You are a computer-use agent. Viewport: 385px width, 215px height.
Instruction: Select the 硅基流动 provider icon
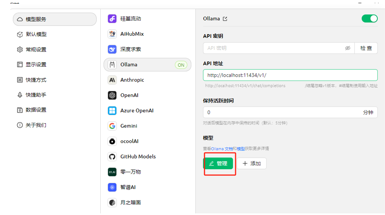tap(112, 19)
